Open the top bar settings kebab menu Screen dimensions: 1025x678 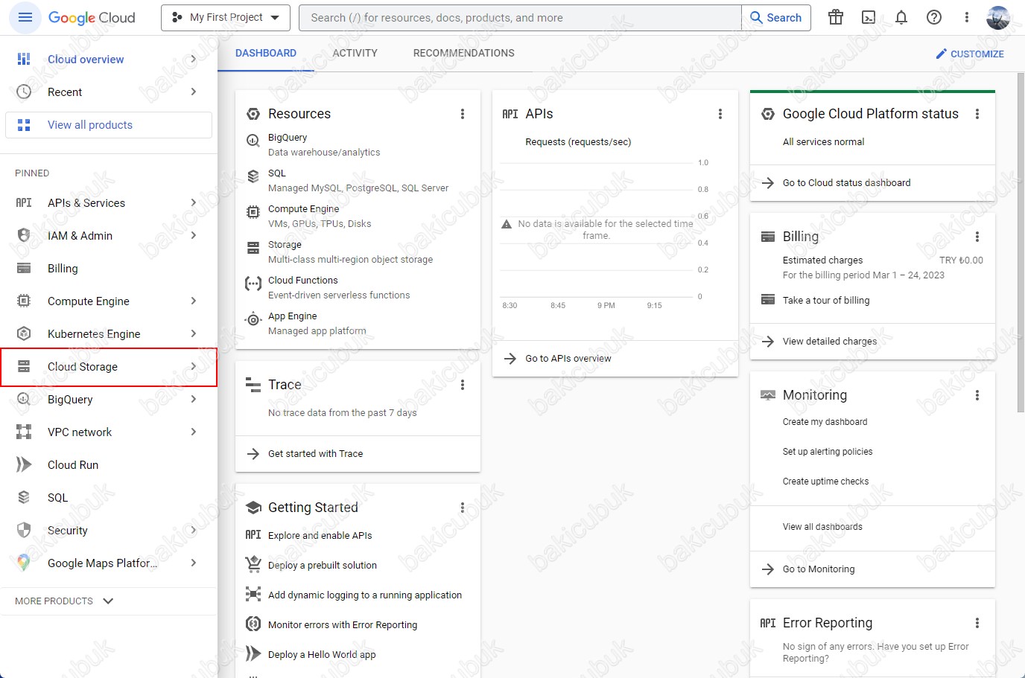pos(967,17)
